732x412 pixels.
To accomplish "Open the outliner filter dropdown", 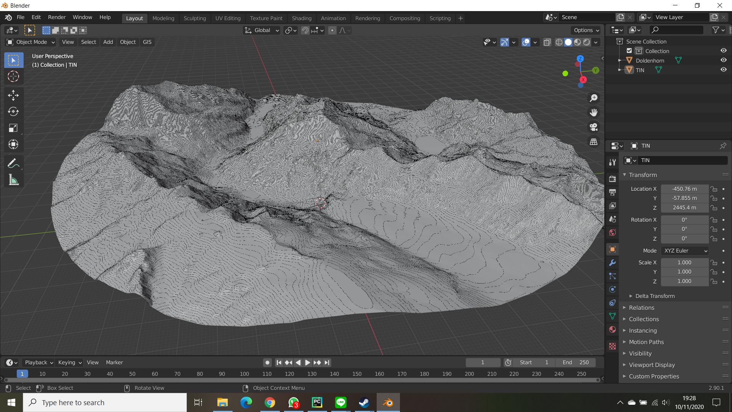I will click(718, 30).
